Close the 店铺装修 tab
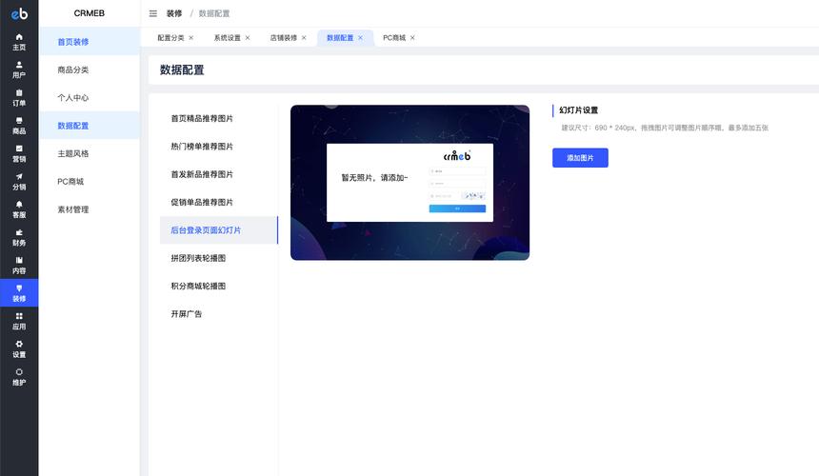The height and width of the screenshot is (476, 819). point(304,38)
